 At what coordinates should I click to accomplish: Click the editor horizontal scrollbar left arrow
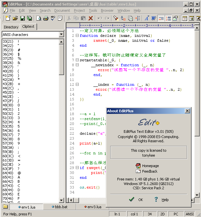coord(71,200)
